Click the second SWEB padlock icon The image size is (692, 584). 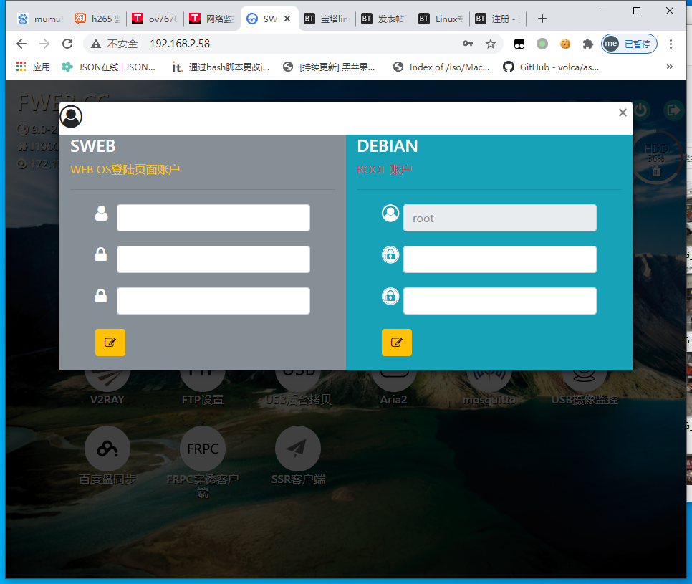pos(101,296)
